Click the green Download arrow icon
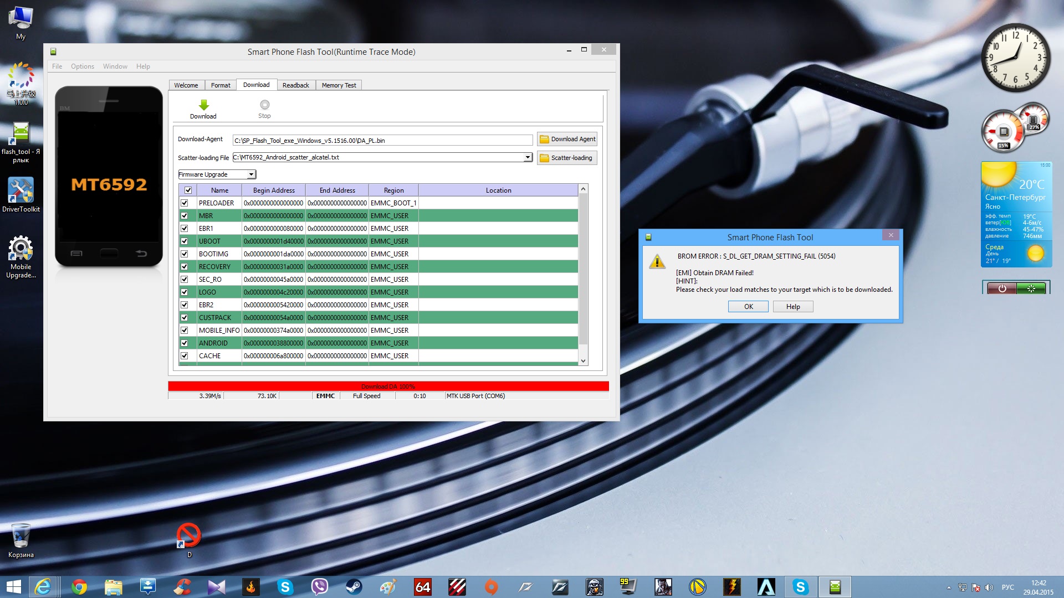The height and width of the screenshot is (598, 1064). pos(203,105)
